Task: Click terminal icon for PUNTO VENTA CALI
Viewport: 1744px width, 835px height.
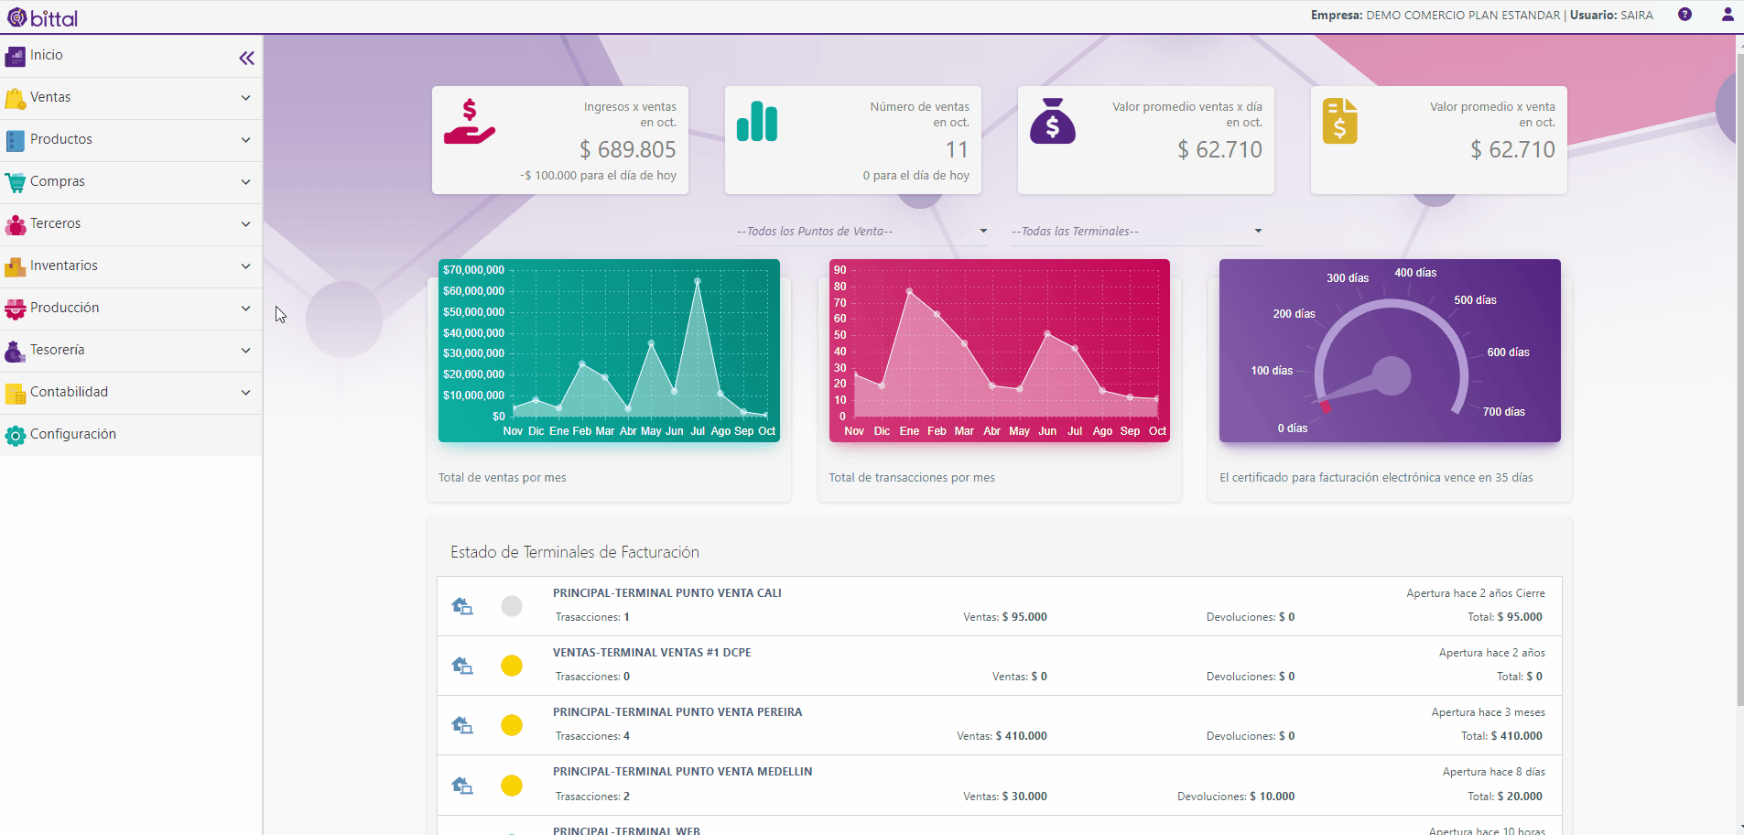Action: coord(462,606)
